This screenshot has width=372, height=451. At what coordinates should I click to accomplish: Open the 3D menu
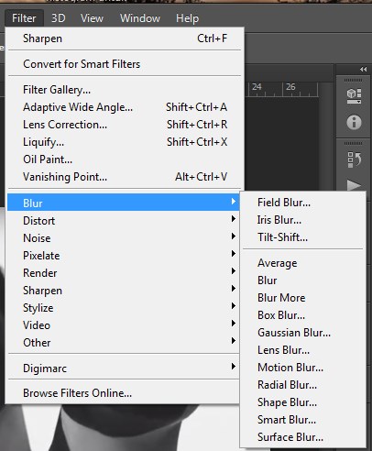pyautogui.click(x=58, y=18)
